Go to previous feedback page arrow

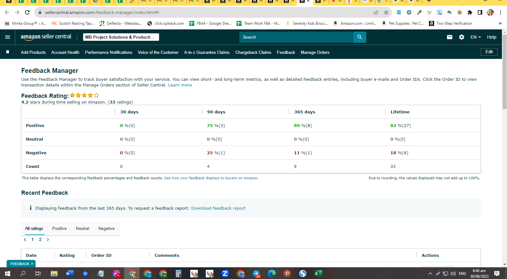(x=25, y=240)
